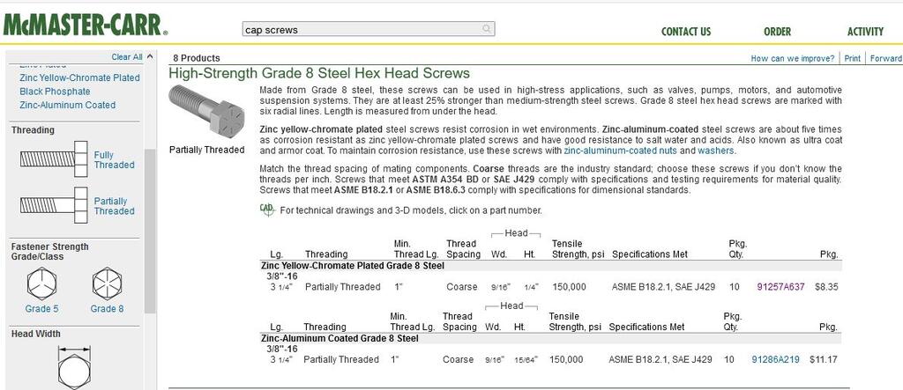903x390 pixels.
Task: Choose the Grade 8 hex head icon
Action: 107,283
